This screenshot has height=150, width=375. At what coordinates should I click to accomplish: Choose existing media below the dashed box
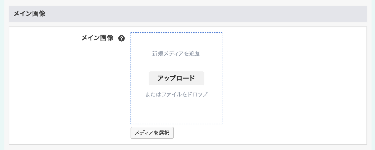pyautogui.click(x=152, y=133)
